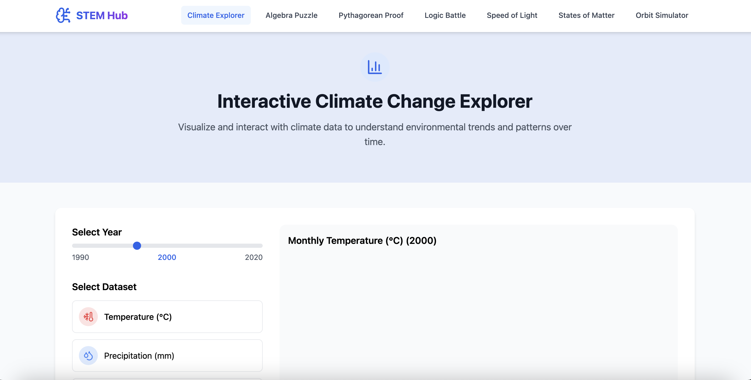Open Speed of Light page

pos(512,15)
